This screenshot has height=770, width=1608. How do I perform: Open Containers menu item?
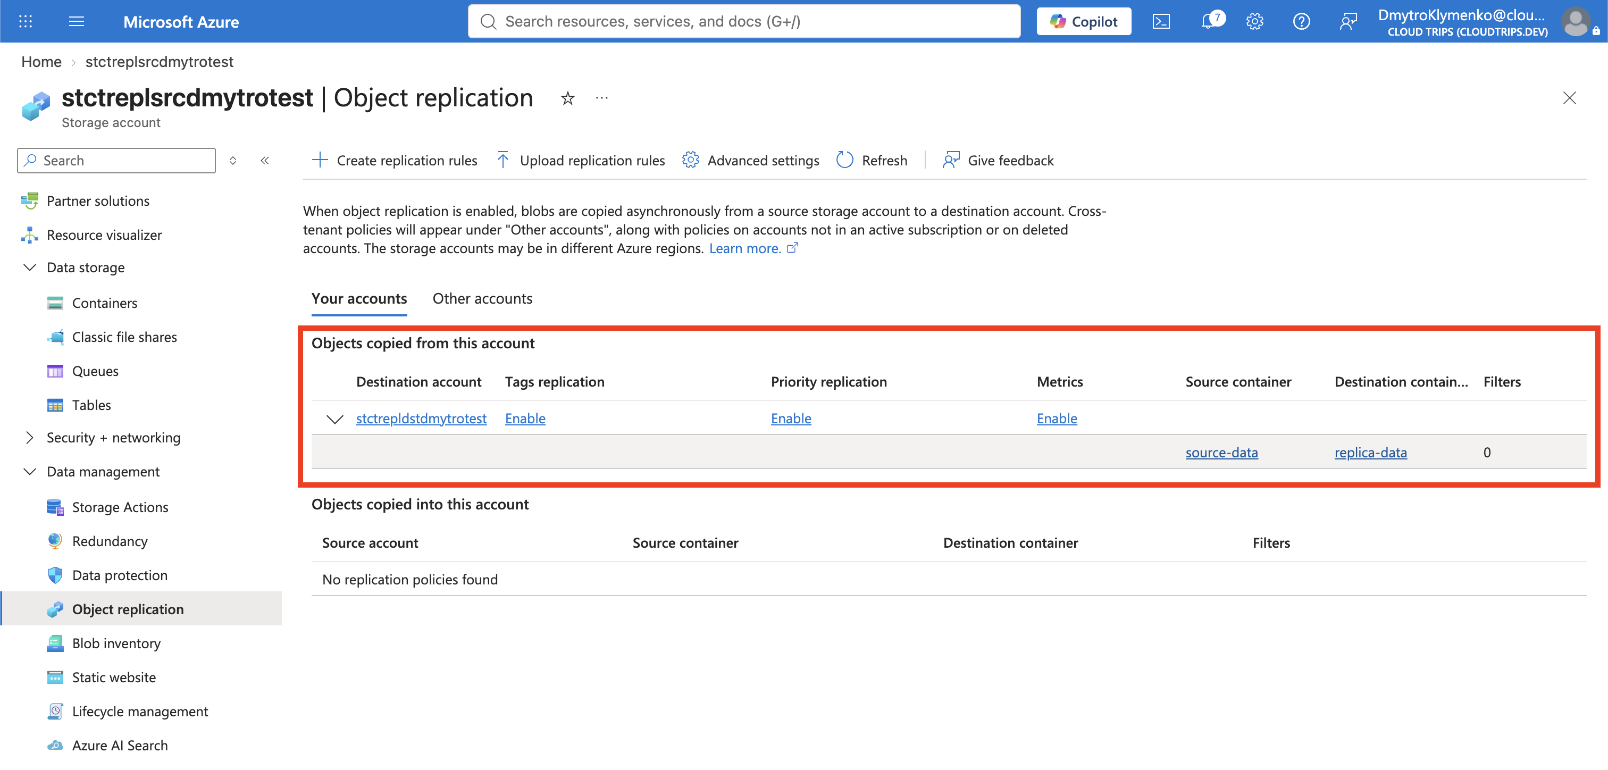104,303
